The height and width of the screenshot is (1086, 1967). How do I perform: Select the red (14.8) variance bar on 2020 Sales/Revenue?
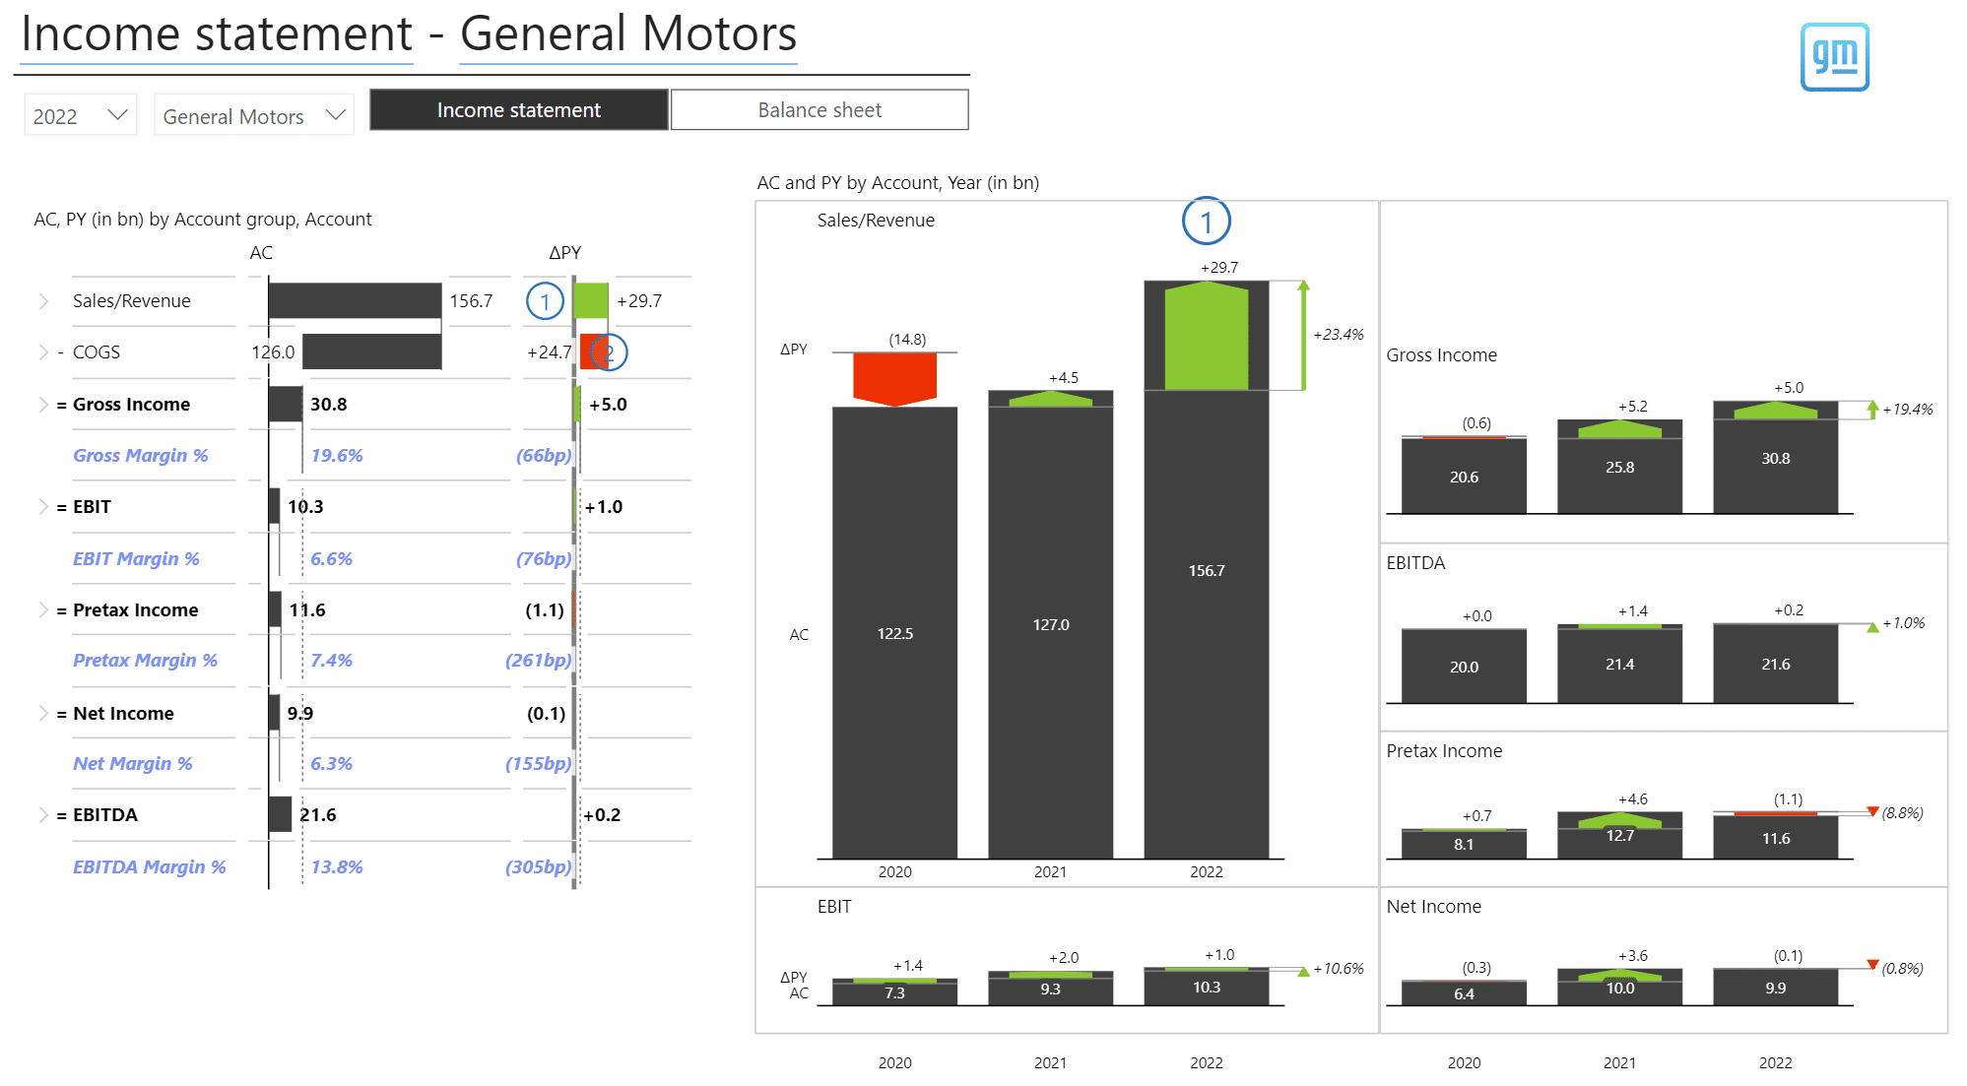click(x=894, y=376)
